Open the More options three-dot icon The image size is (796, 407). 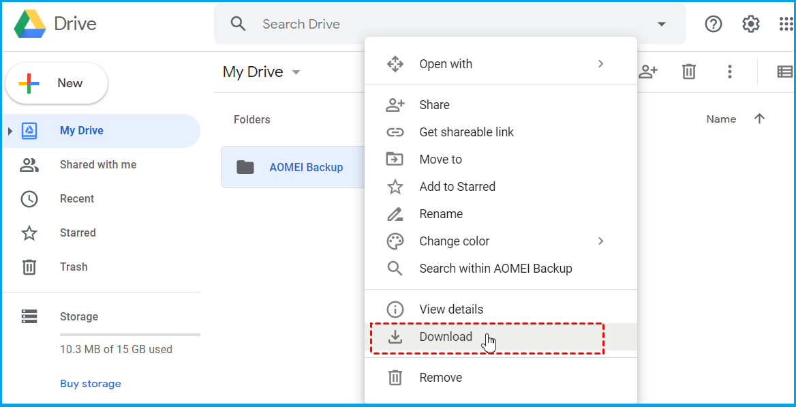[x=729, y=71]
